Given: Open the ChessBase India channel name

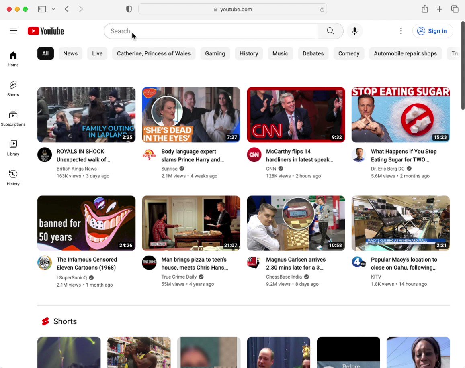Looking at the screenshot, I should 284,277.
